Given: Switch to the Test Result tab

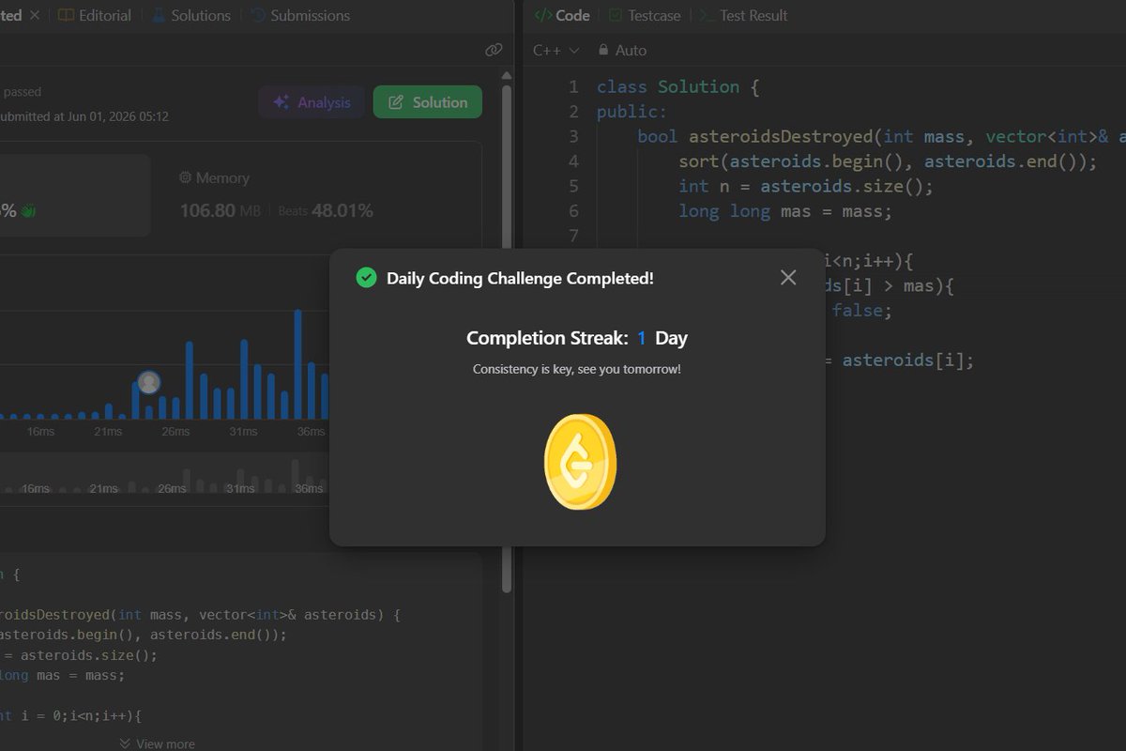Looking at the screenshot, I should pyautogui.click(x=743, y=15).
